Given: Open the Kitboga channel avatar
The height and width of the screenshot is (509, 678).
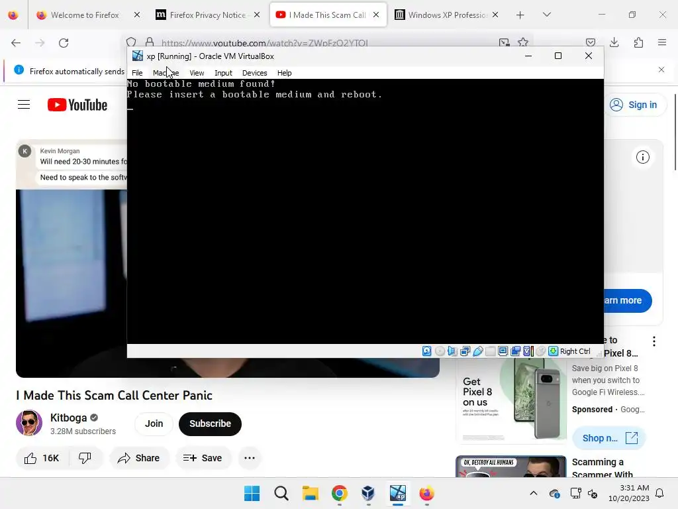Looking at the screenshot, I should pos(29,423).
